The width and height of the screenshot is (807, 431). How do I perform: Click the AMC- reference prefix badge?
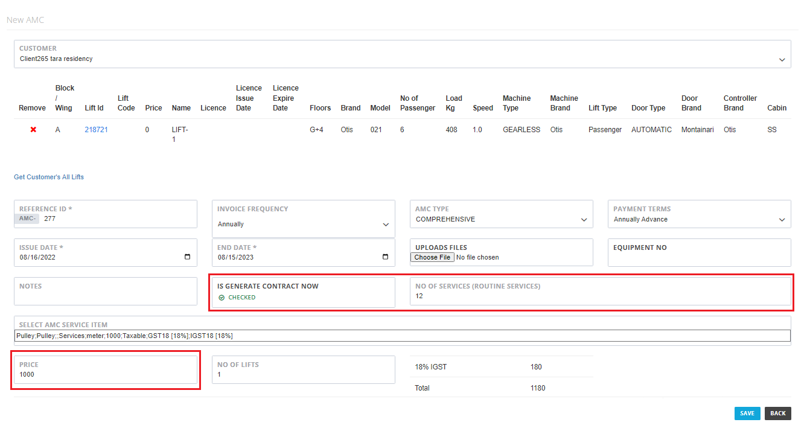[x=27, y=219]
